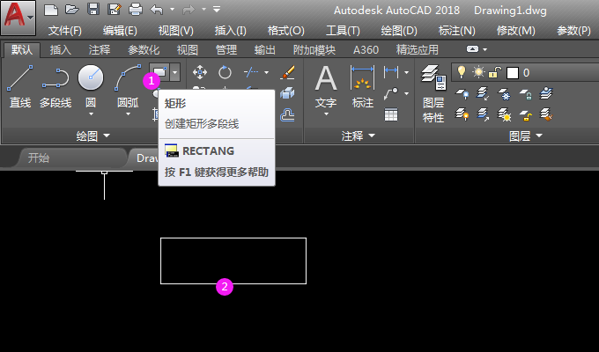This screenshot has width=599, height=352.
Task: Select the rectangle tool in the draw panel
Action: pyautogui.click(x=159, y=72)
